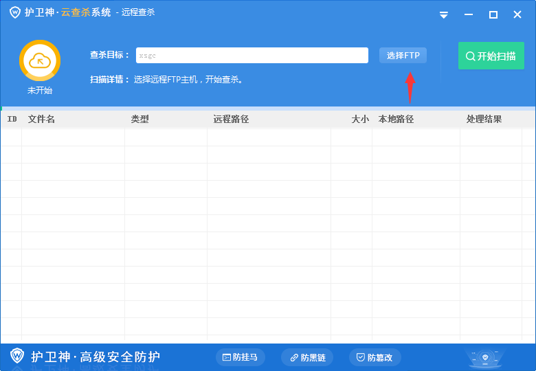Click the shield logo in title bar
The image size is (536, 371).
[14, 13]
